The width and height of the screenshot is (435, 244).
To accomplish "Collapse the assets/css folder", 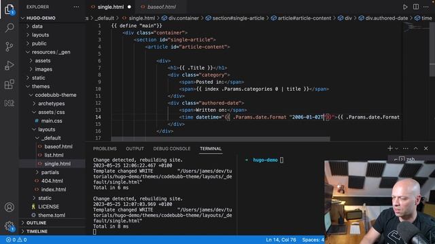I will 52,112.
